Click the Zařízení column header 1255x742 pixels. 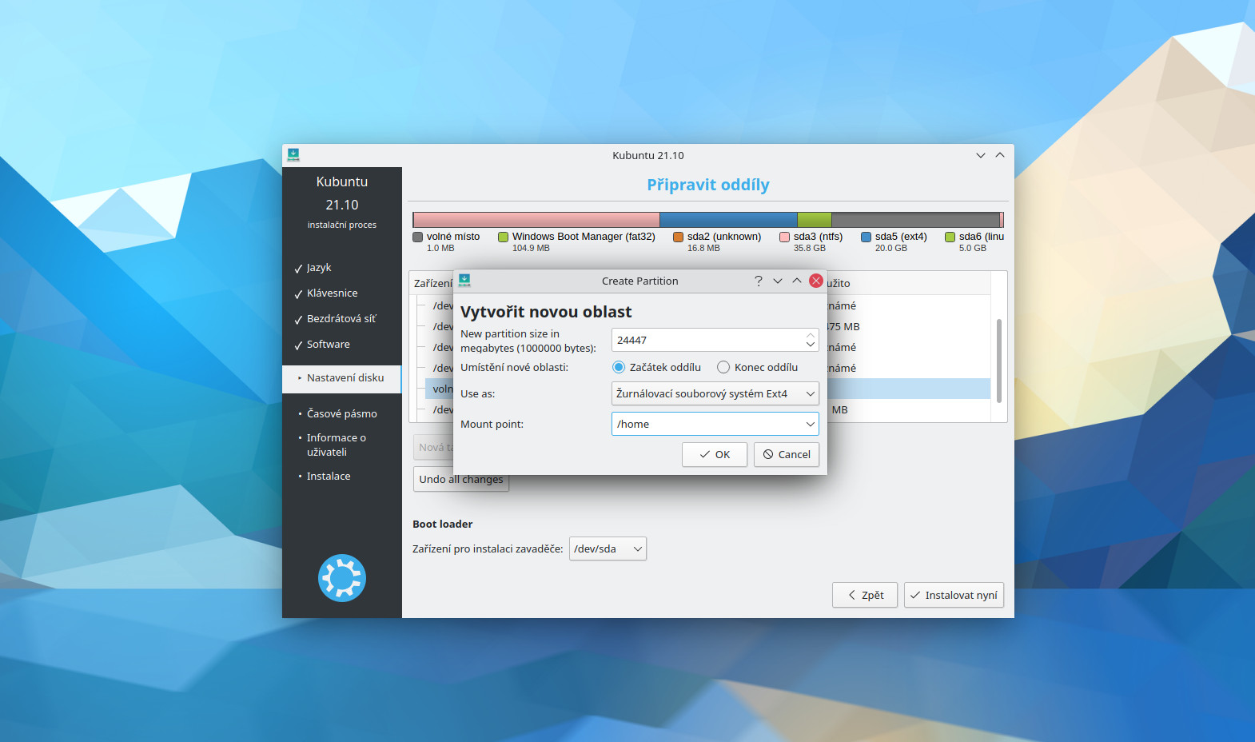pos(432,283)
